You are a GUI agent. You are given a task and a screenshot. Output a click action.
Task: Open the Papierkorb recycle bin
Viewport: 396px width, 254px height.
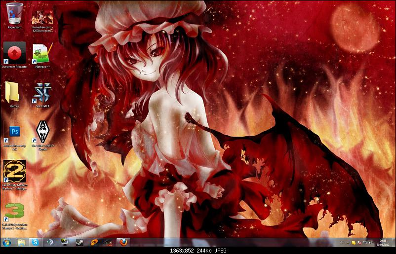coord(14,15)
